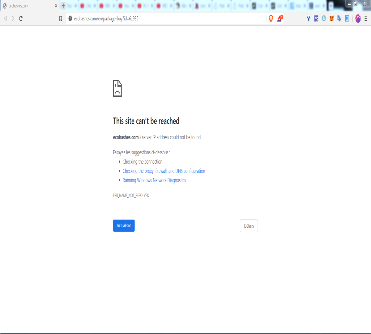Click "Essayez les suggestions ci-dessous" text
Viewport: 371px width, 334px height.
[x=142, y=152]
